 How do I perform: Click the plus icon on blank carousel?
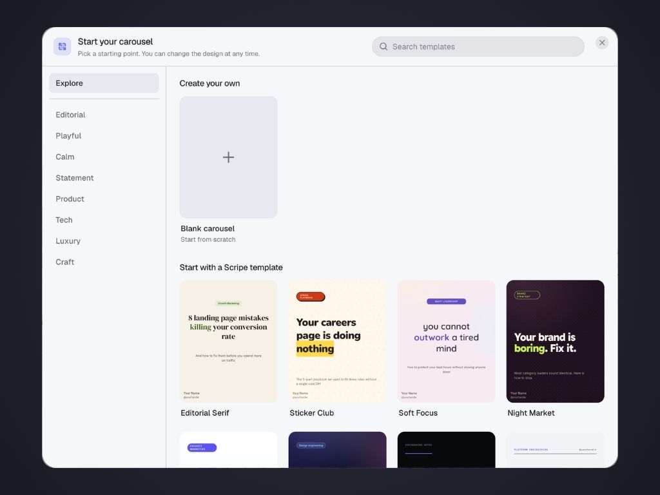point(229,157)
